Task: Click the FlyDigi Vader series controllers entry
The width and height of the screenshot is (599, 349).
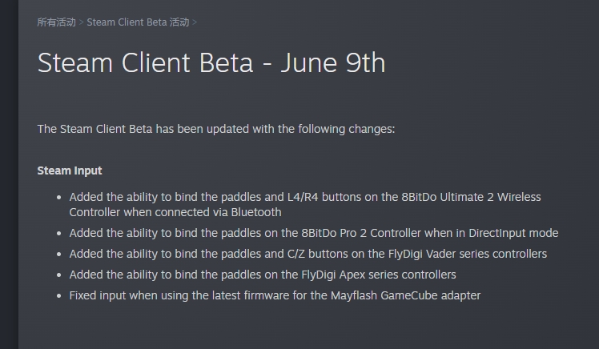Action: [x=308, y=254]
